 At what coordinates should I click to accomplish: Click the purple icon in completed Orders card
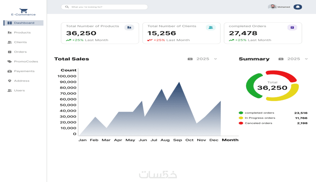click(x=292, y=27)
